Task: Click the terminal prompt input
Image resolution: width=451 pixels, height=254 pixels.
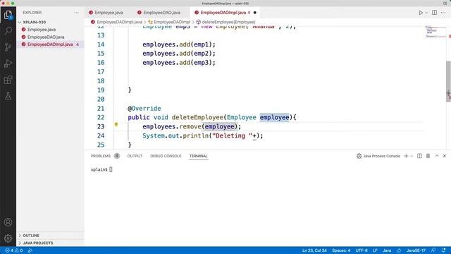Action: pos(111,169)
